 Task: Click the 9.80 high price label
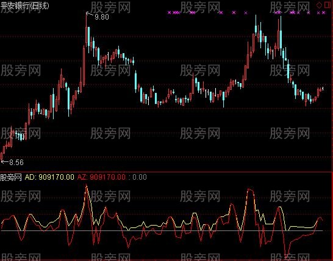coord(102,17)
